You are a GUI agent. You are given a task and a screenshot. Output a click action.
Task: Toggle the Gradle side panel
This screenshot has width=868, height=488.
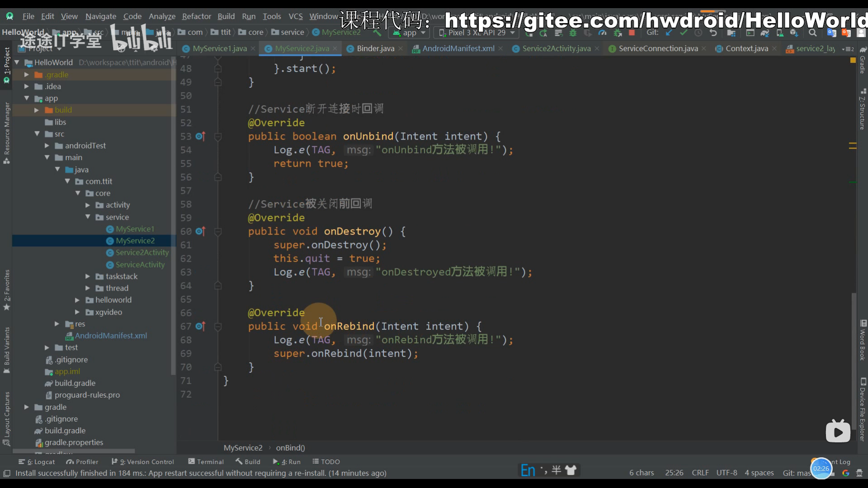coord(863,61)
